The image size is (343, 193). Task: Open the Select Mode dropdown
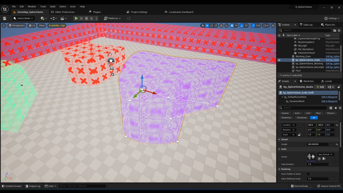pos(24,18)
